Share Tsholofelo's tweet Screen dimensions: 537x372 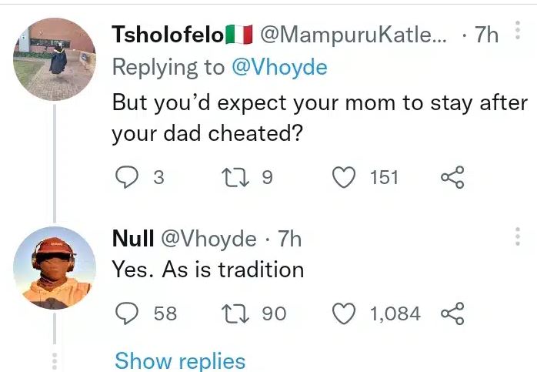[452, 177]
